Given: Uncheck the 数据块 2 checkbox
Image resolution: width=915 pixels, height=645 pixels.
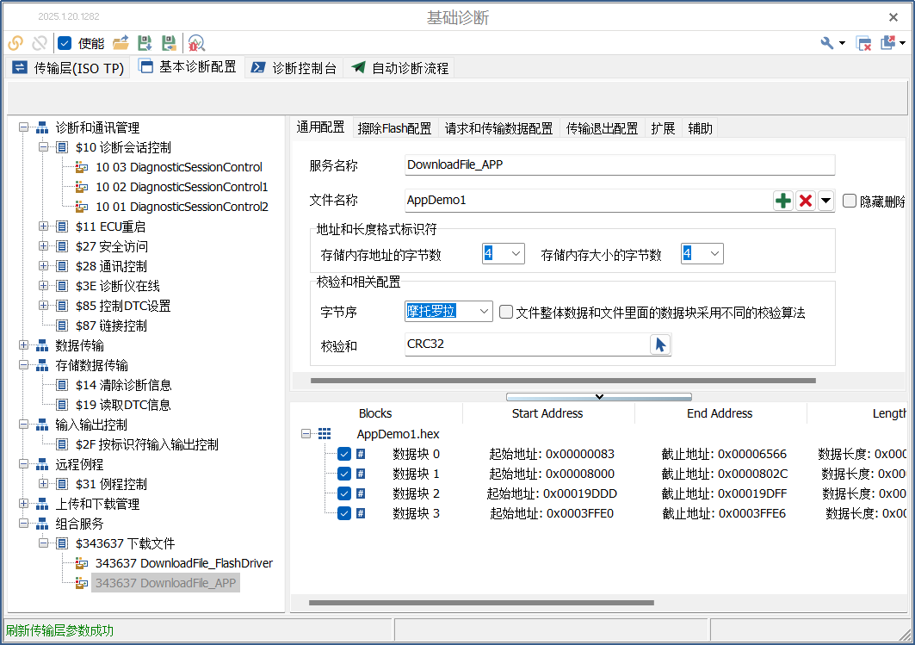Looking at the screenshot, I should (344, 493).
